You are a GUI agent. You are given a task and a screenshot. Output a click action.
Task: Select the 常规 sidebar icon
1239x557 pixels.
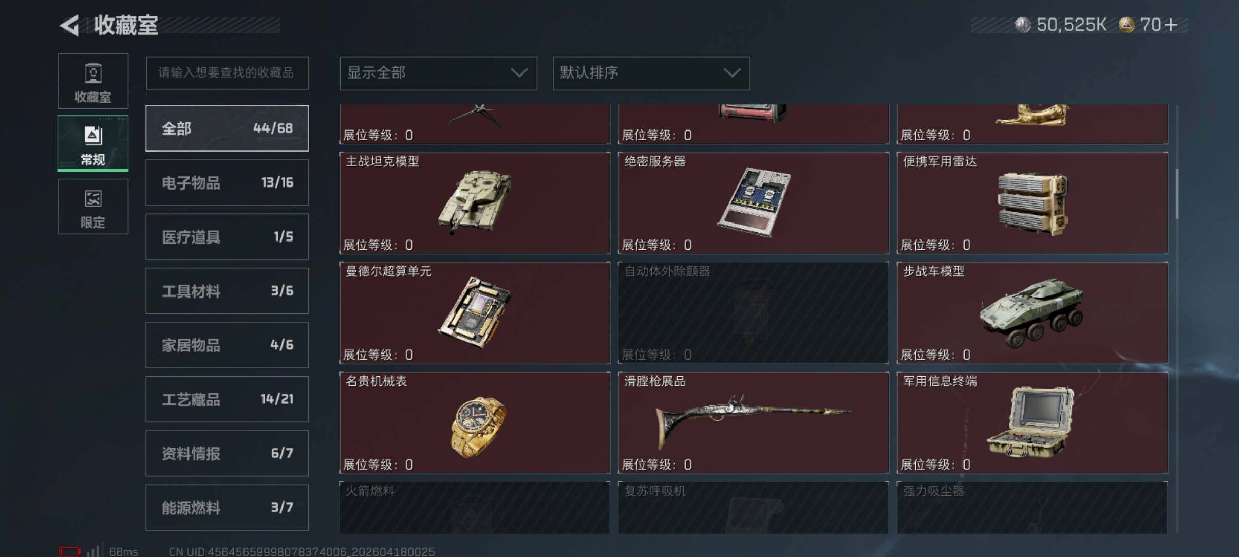[x=93, y=144]
